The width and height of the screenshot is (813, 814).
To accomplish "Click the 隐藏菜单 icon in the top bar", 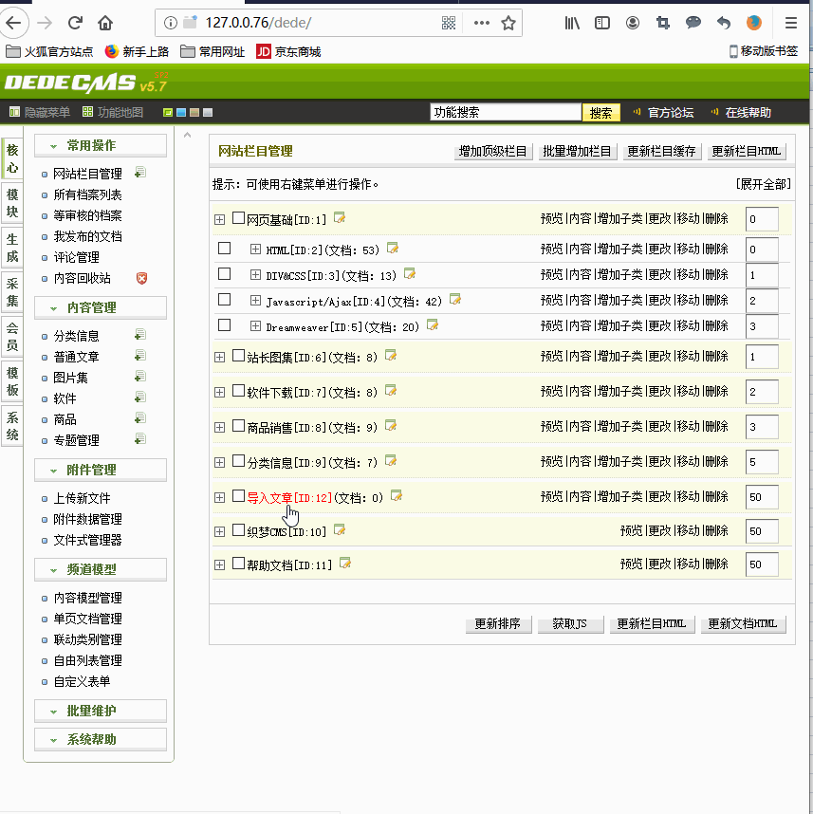I will pyautogui.click(x=14, y=112).
